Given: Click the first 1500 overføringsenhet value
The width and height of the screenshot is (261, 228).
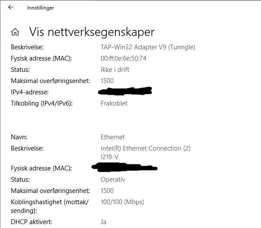Looking at the screenshot, I should tap(107, 81).
